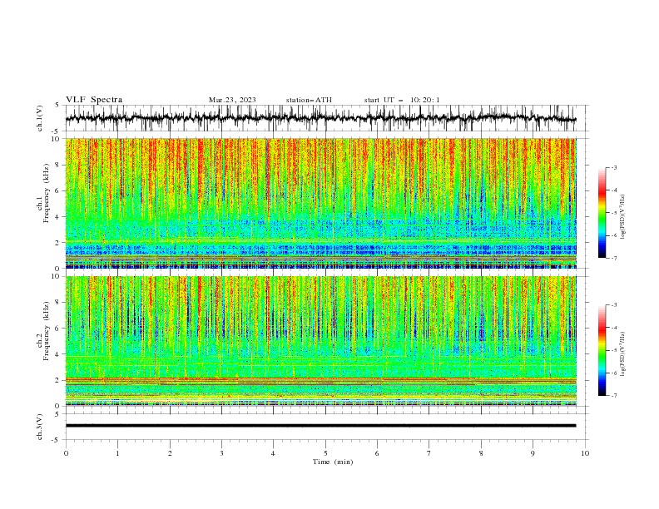Click the "2" kHz tick of ch.2 spectrogram

(x=59, y=380)
